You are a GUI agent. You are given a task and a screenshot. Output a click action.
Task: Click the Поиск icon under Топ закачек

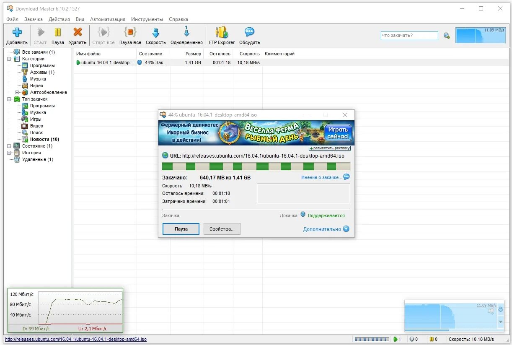(25, 132)
